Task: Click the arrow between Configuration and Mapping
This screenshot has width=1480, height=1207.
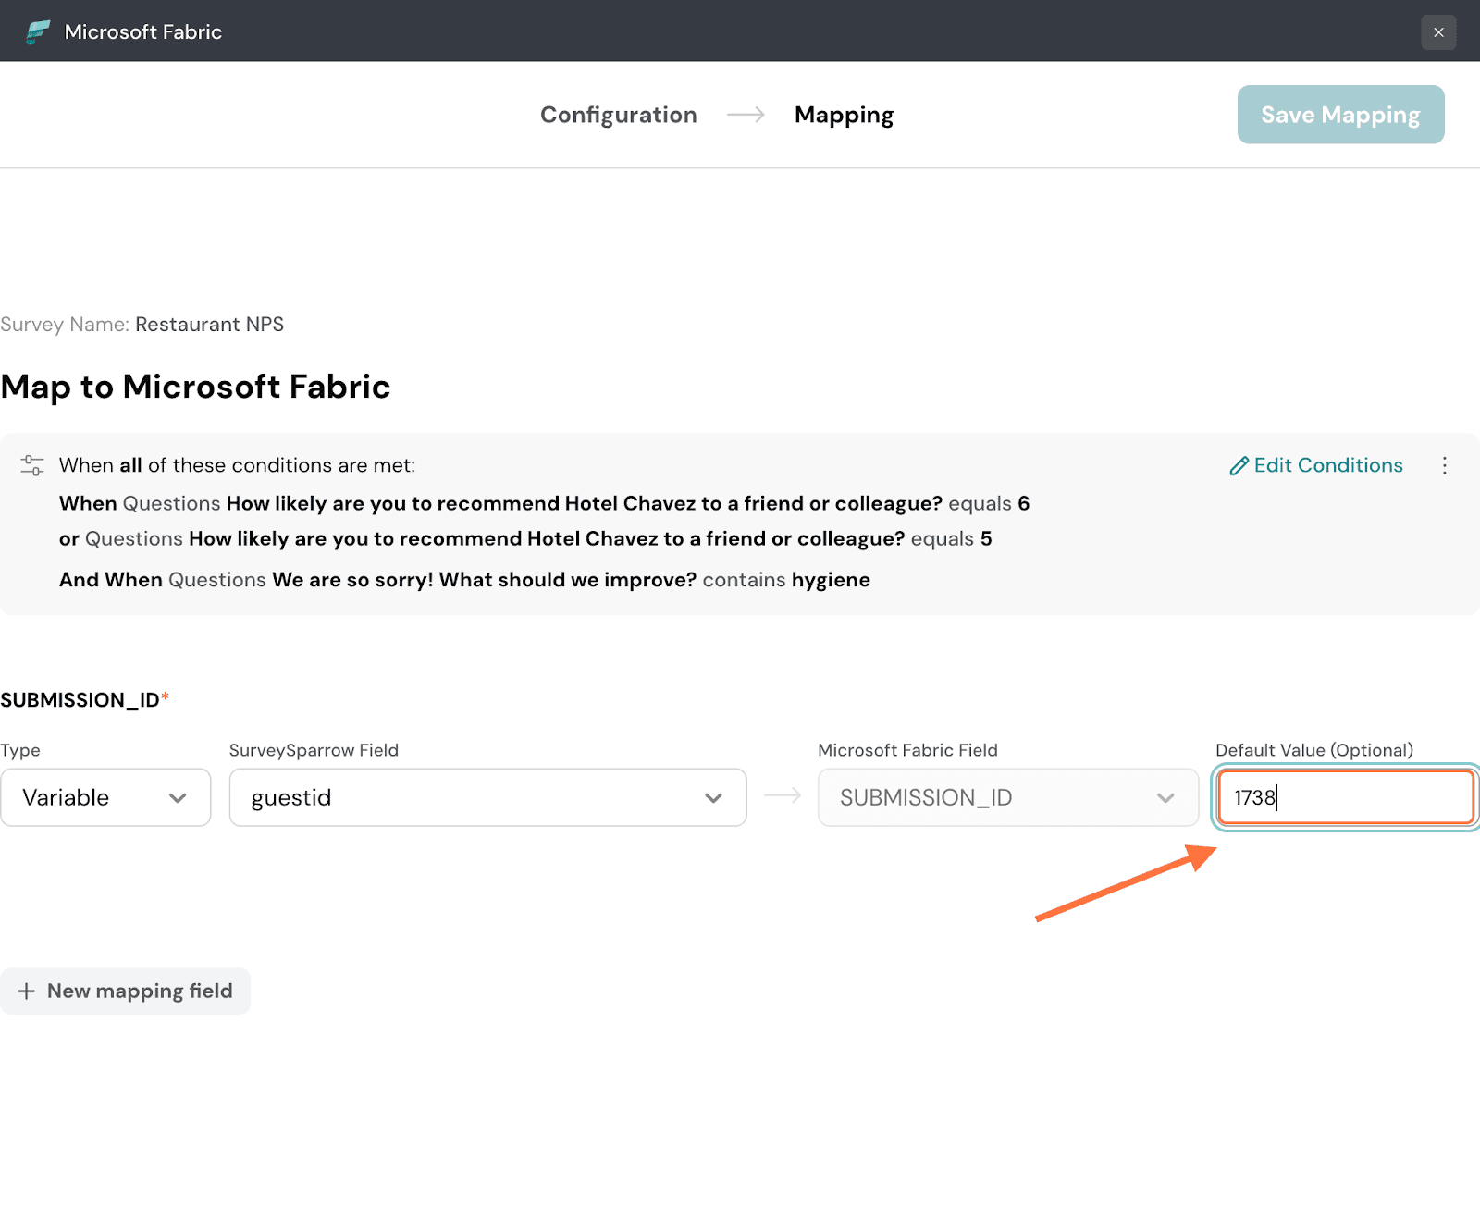Action: (746, 115)
